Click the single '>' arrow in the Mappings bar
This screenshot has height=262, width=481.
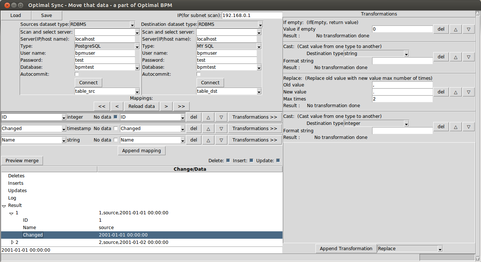pyautogui.click(x=166, y=106)
